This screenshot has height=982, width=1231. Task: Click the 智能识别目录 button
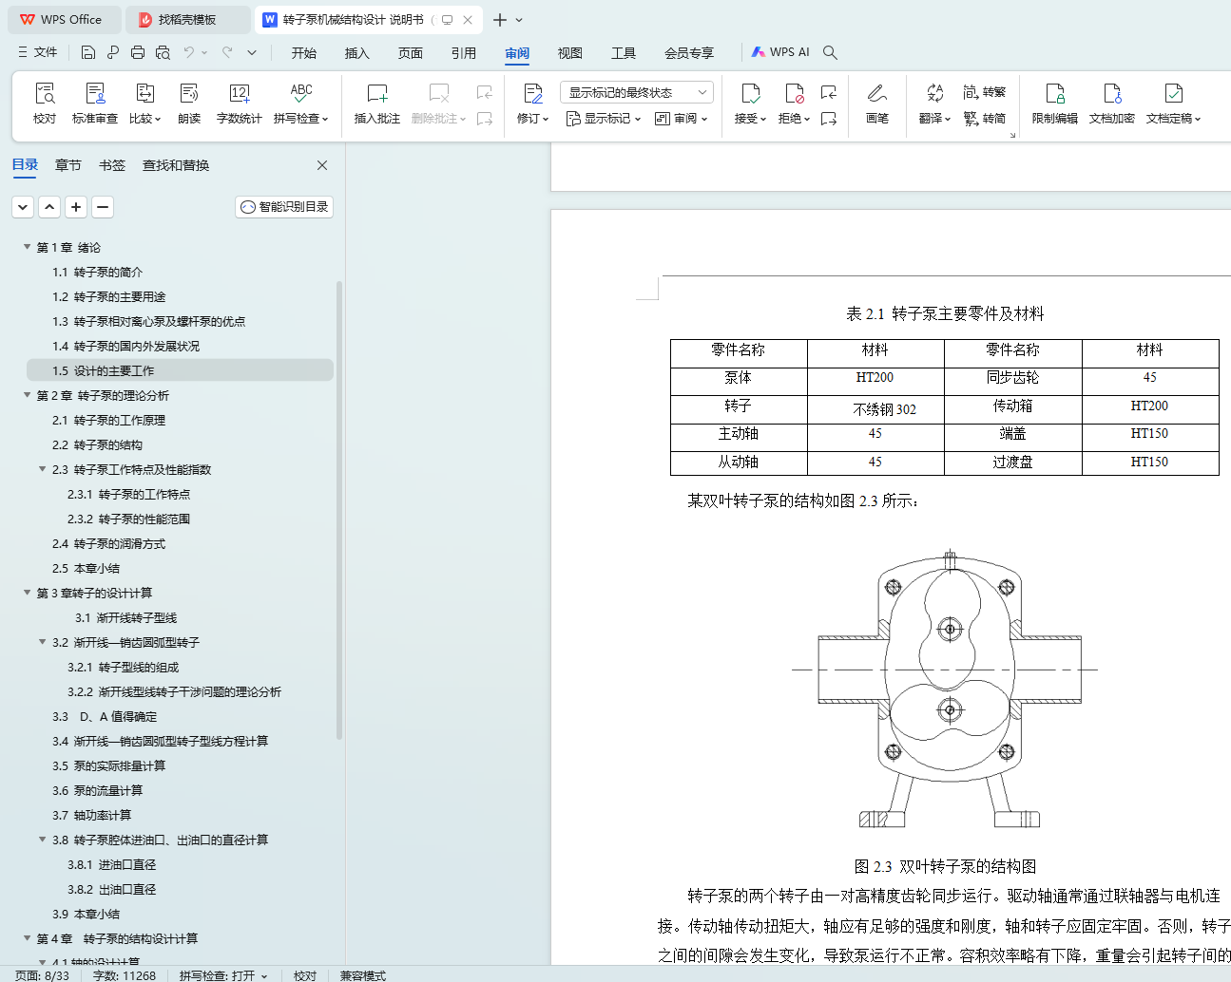[284, 207]
